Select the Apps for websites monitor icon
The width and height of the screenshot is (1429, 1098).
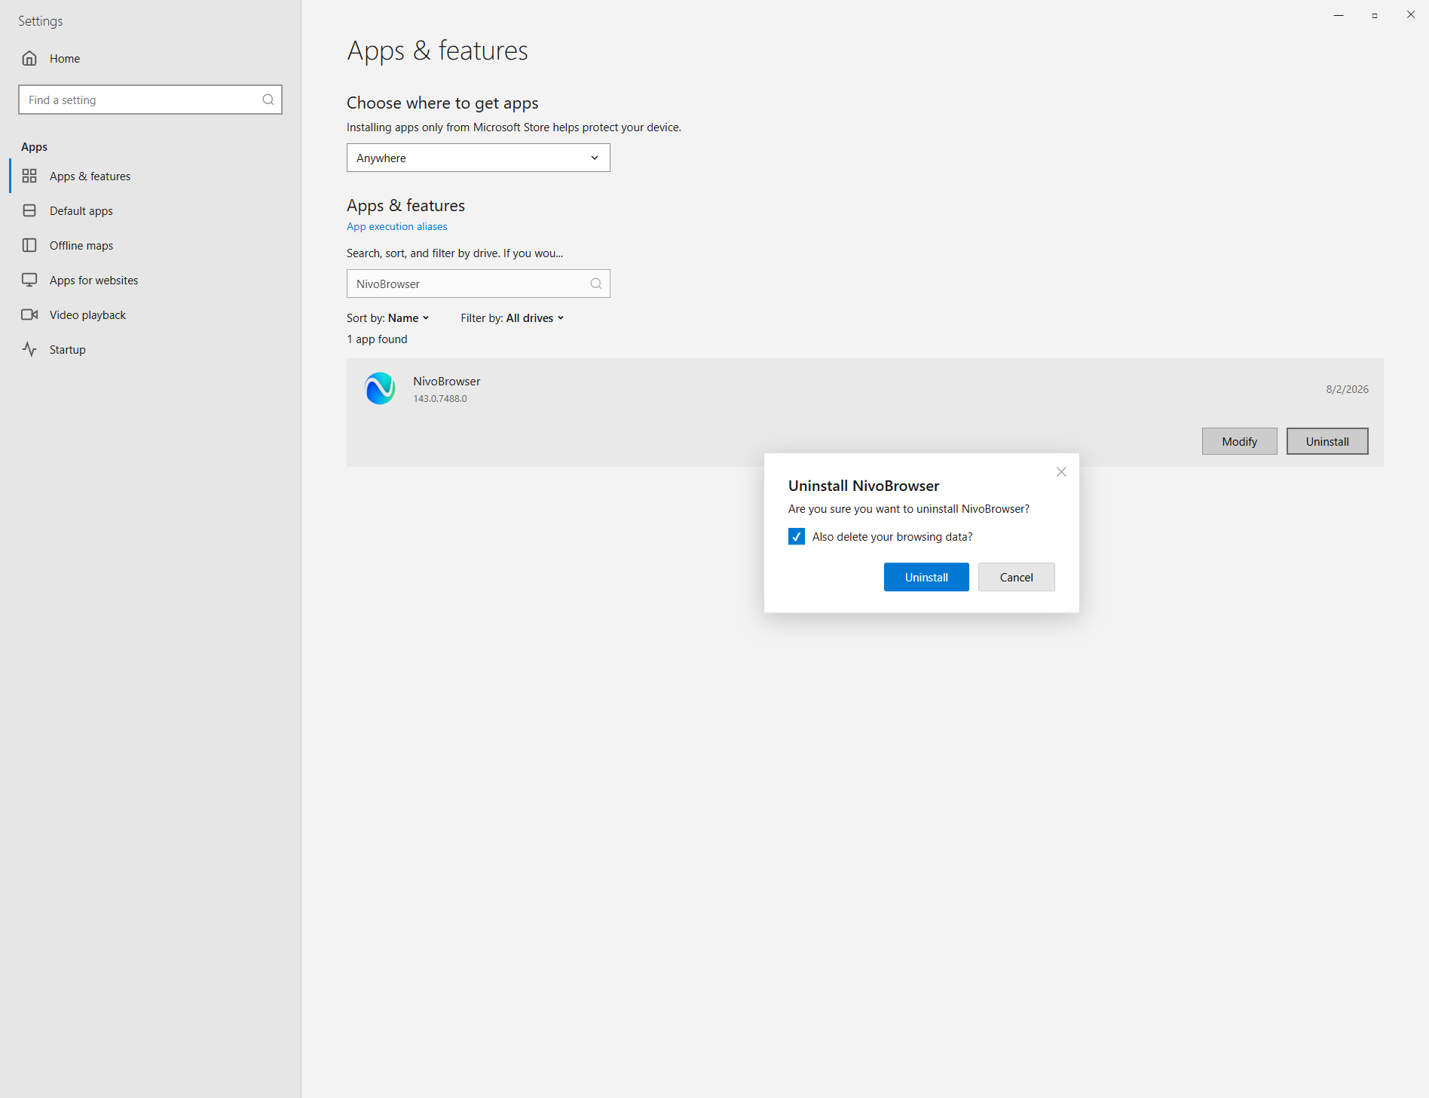pyautogui.click(x=29, y=280)
